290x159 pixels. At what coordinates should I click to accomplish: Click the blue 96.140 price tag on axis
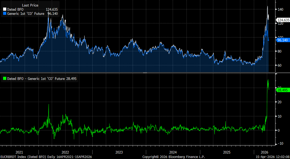(x=283, y=40)
